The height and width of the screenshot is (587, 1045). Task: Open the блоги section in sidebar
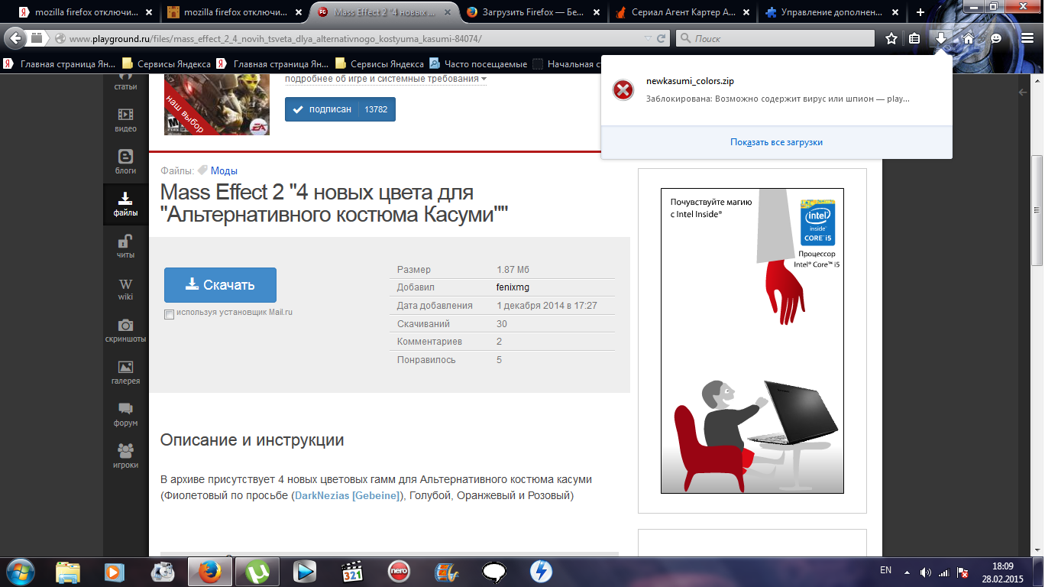click(x=125, y=162)
